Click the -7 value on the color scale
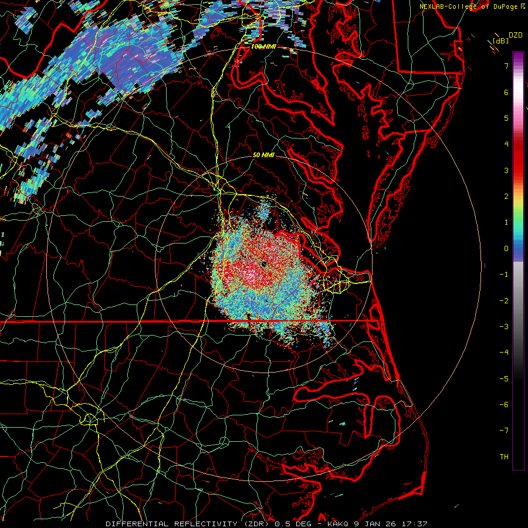 (x=504, y=431)
